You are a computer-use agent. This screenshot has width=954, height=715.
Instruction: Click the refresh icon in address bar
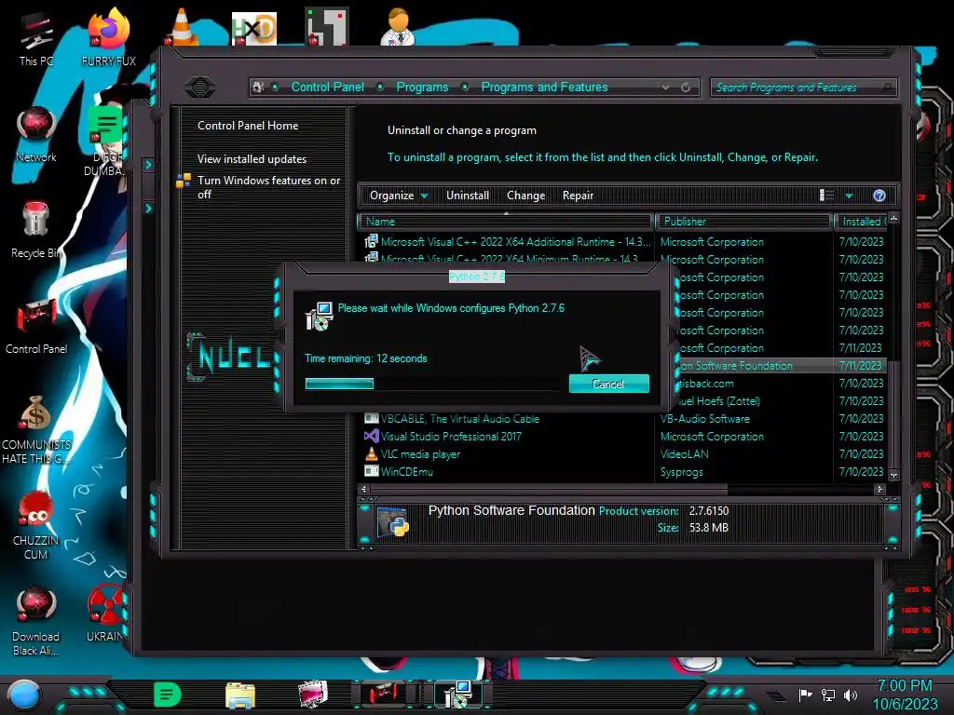(x=686, y=87)
